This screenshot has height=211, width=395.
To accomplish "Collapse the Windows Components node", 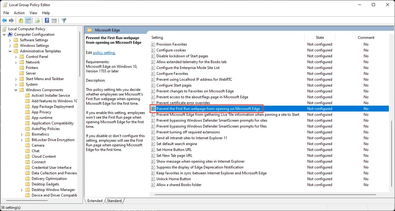I will 16,90.
